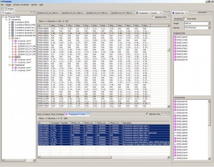Click the table icon beside 3 conditions filtered [249]
The image size is (214, 167).
[x=13, y=25]
